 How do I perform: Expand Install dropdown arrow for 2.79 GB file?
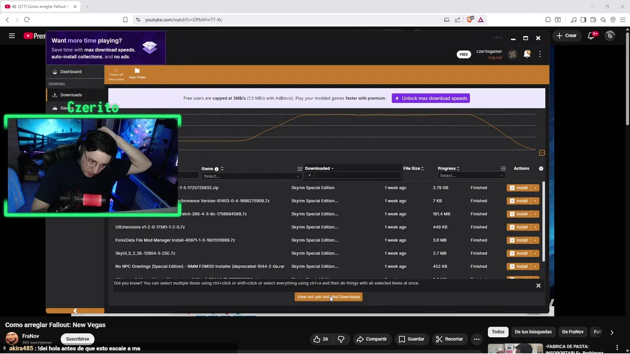point(535,188)
